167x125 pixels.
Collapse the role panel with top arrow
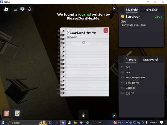point(114,8)
